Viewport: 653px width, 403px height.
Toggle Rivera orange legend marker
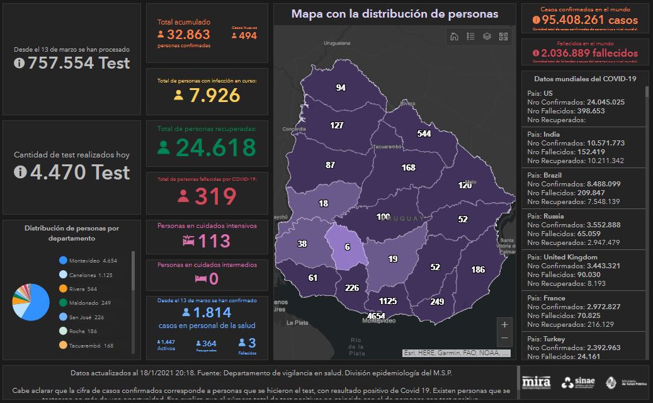63,288
